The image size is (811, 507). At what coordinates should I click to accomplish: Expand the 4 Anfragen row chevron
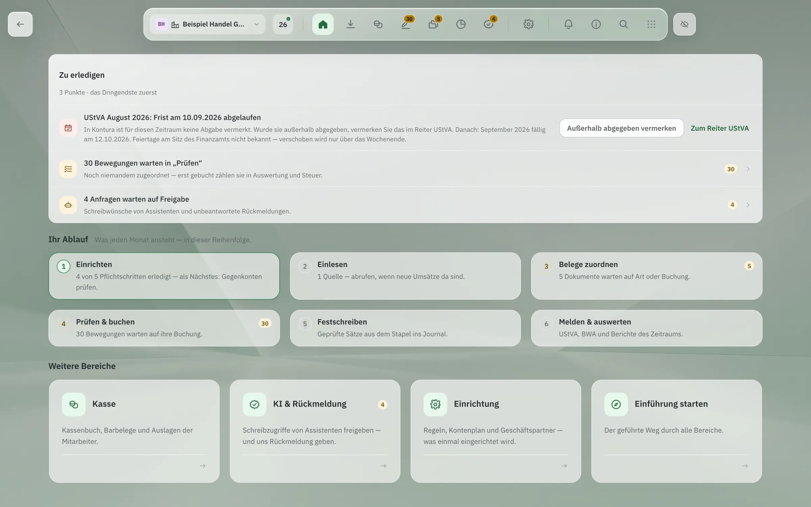click(748, 205)
